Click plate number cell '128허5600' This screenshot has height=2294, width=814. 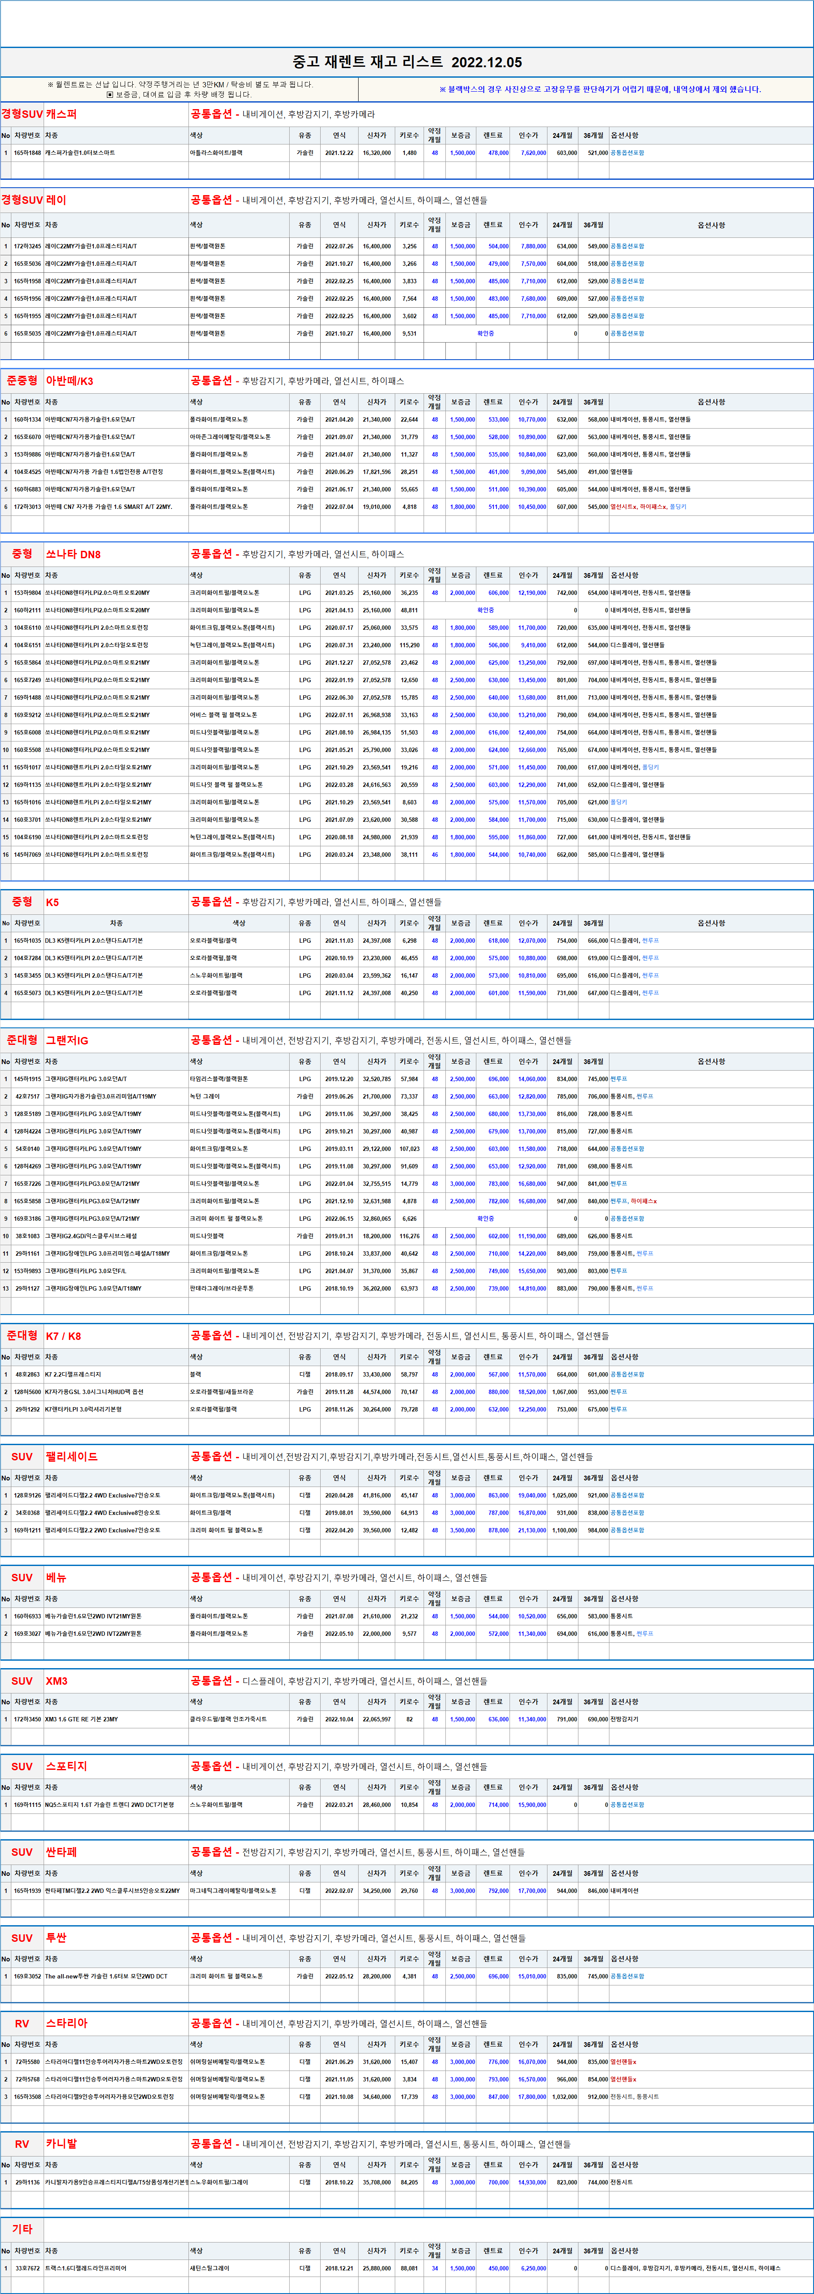pos(27,1392)
